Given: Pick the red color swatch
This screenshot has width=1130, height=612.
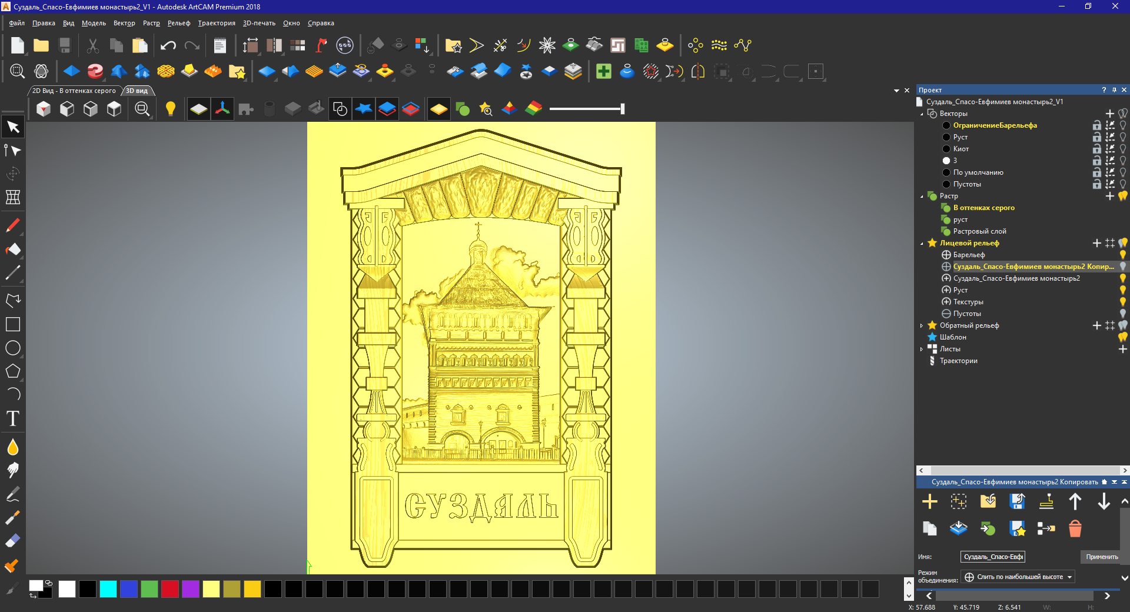Looking at the screenshot, I should (x=170, y=588).
